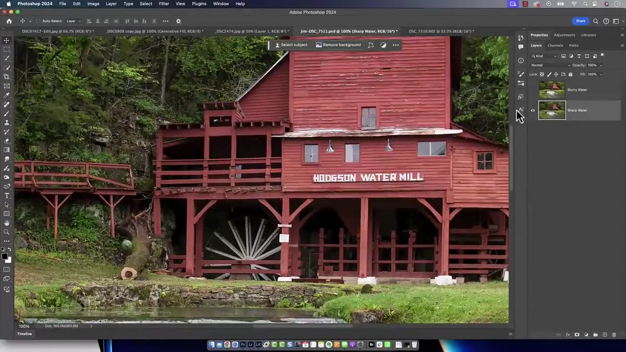Activate the Zoom magnifier tool

tap(7, 232)
